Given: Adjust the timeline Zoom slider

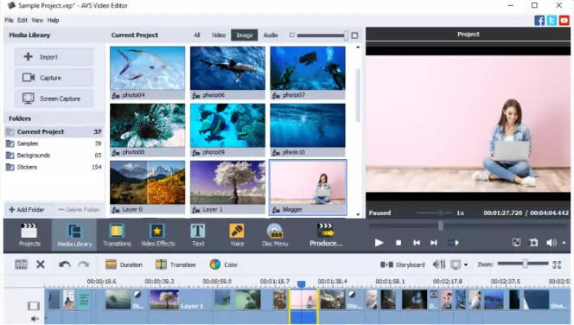Looking at the screenshot, I should (525, 264).
